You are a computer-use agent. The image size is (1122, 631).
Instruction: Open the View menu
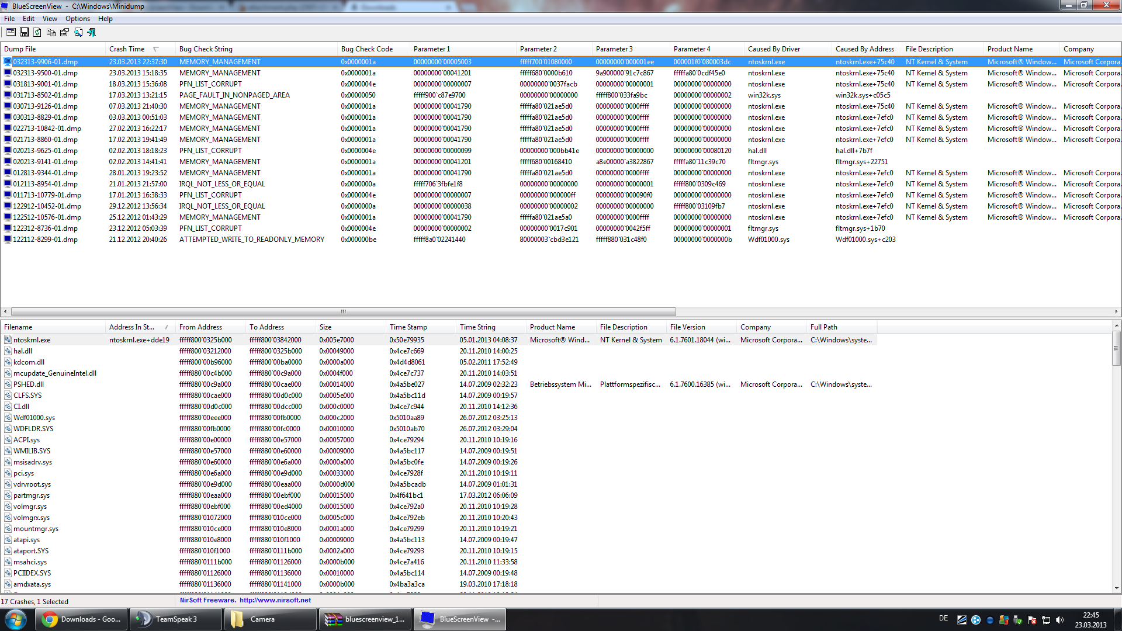(x=50, y=19)
